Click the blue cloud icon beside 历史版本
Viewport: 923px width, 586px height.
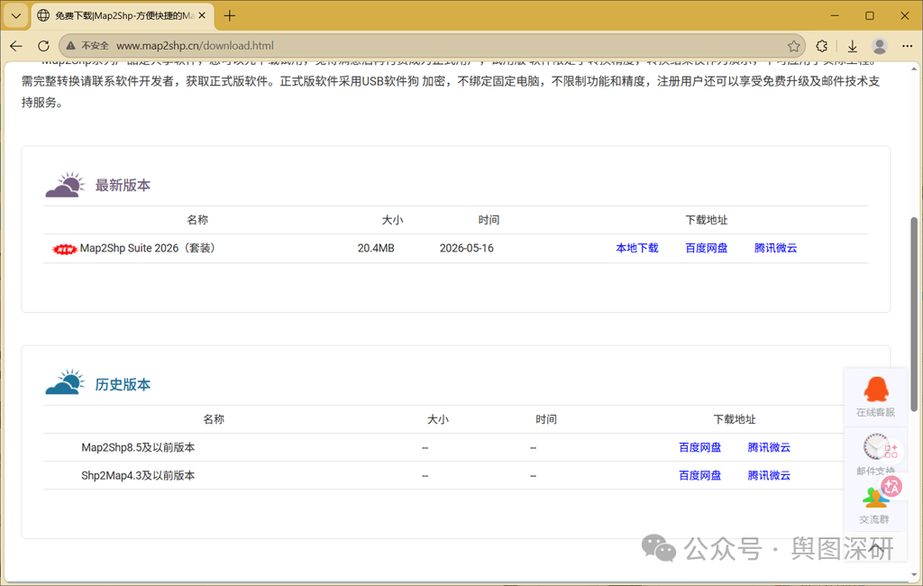click(65, 383)
